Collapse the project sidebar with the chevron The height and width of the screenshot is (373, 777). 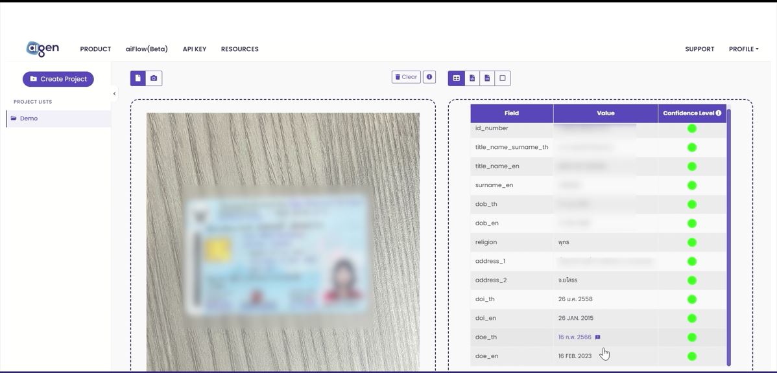pos(114,93)
